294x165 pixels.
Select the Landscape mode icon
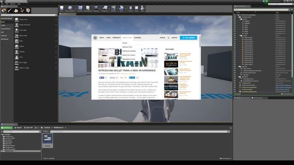pyautogui.click(x=16, y=11)
